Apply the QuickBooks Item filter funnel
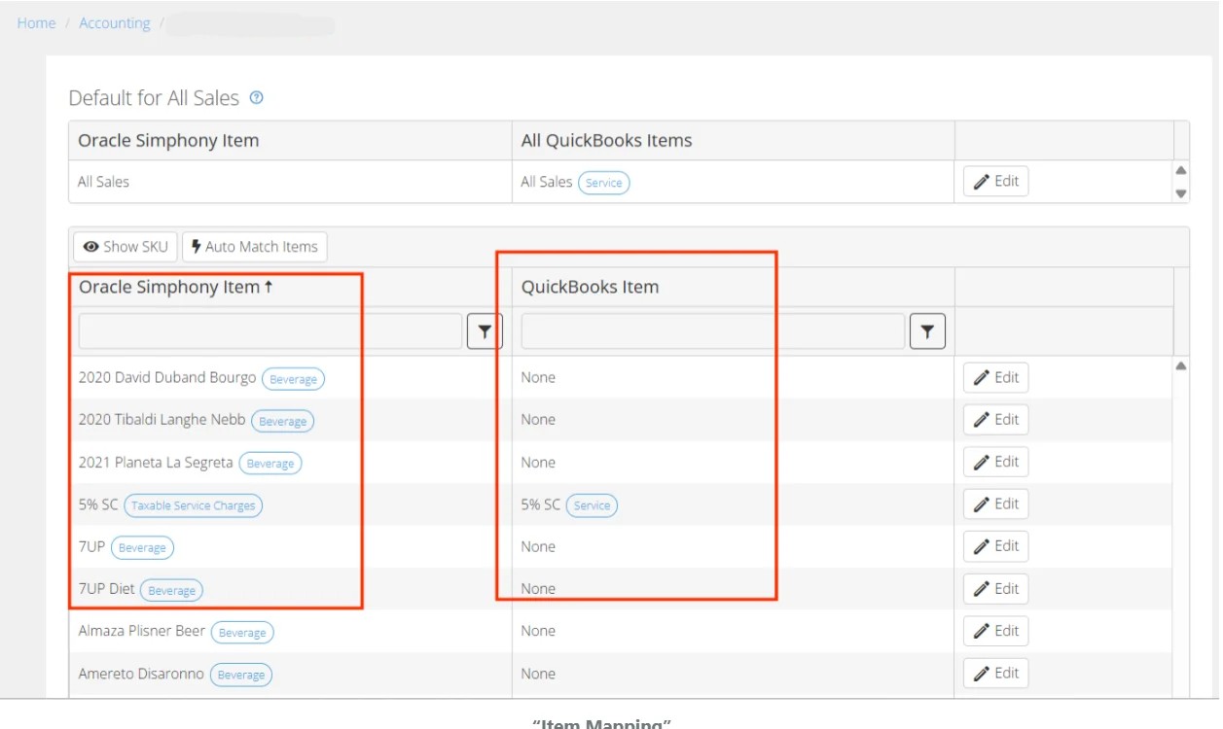1223x729 pixels. (x=927, y=330)
